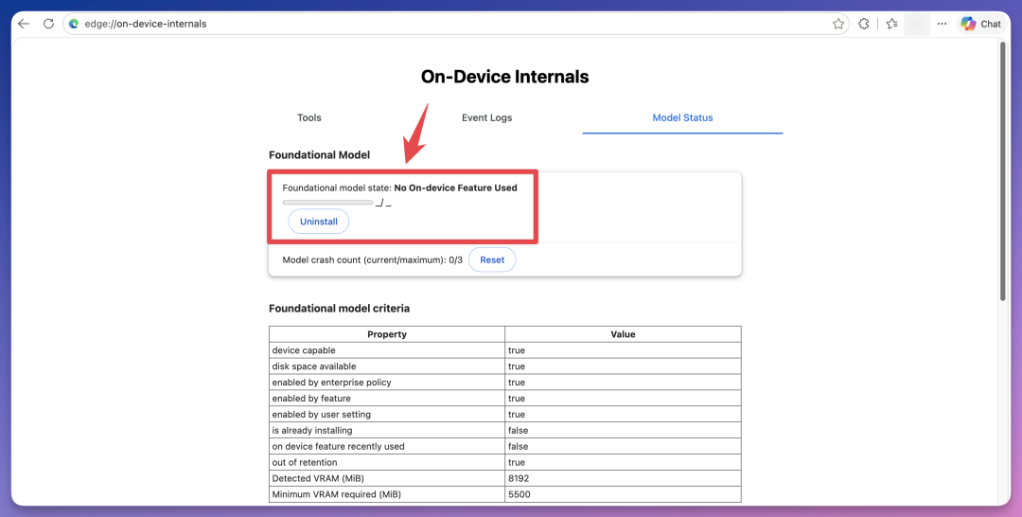Click the profile avatar in the toolbar
The width and height of the screenshot is (1022, 517).
pyautogui.click(x=917, y=24)
